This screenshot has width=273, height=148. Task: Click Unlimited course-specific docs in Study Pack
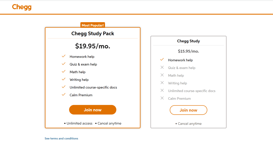(x=93, y=87)
